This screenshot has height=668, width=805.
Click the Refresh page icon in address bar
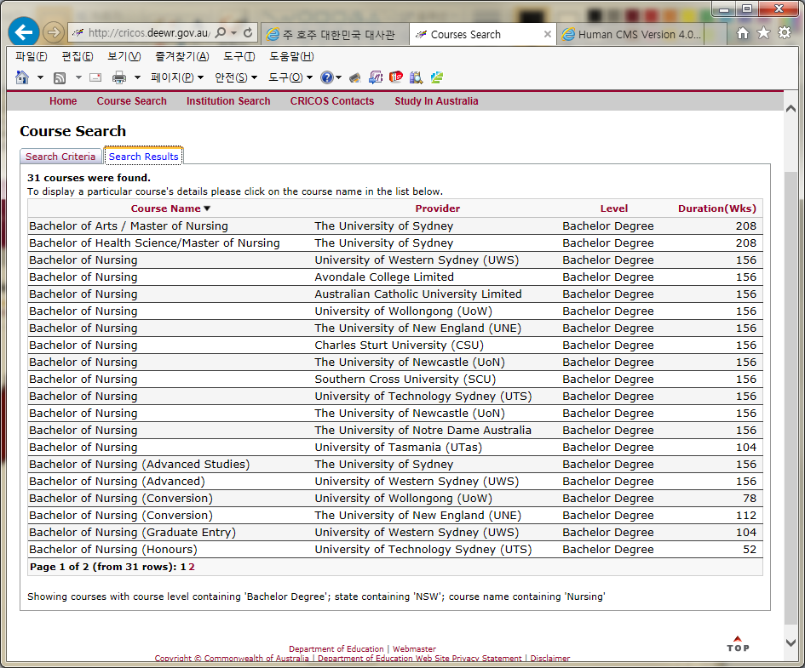point(248,33)
